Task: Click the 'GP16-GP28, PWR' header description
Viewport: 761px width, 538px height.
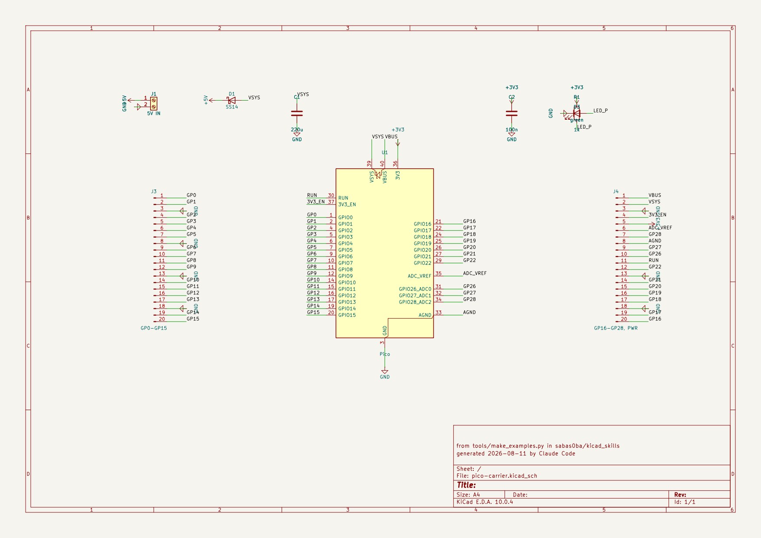Action: (616, 328)
